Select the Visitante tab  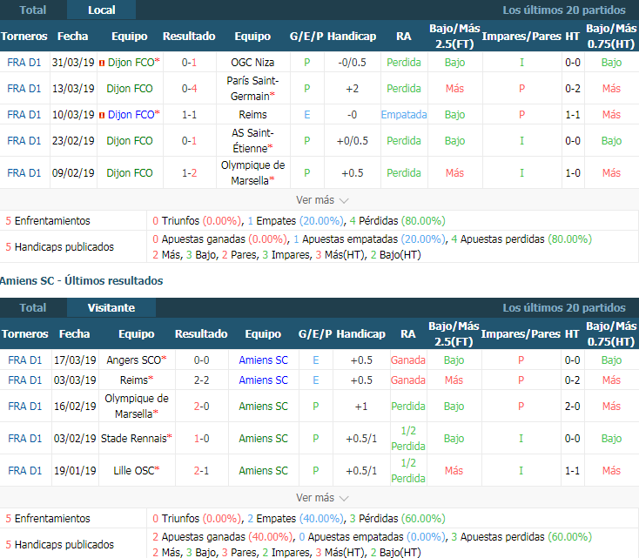[x=111, y=307]
